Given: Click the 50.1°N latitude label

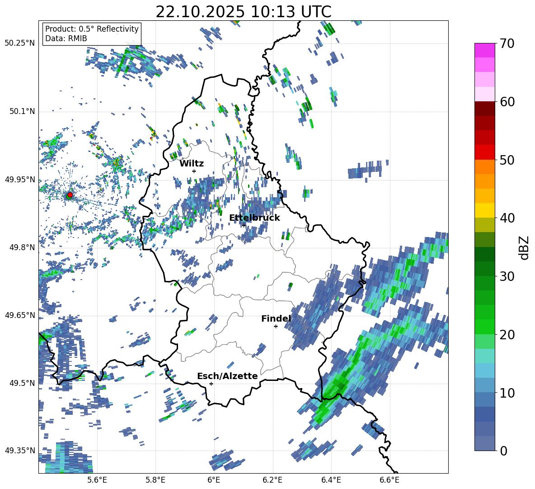Looking at the screenshot, I should pos(22,111).
